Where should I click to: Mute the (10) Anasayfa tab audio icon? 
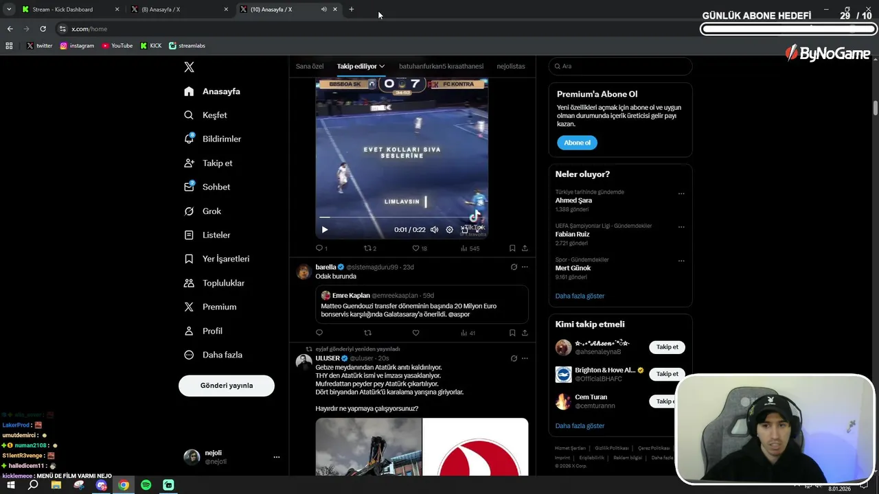[x=324, y=10]
